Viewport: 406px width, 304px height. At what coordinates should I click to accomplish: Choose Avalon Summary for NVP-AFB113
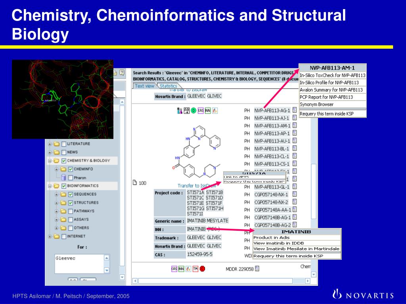coord(333,90)
